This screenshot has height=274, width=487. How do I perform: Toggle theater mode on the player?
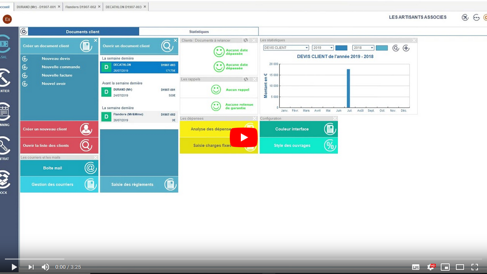460,267
